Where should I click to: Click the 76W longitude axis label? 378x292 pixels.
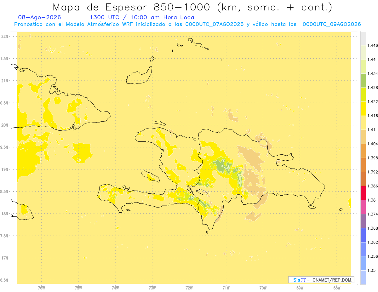tap(41, 288)
